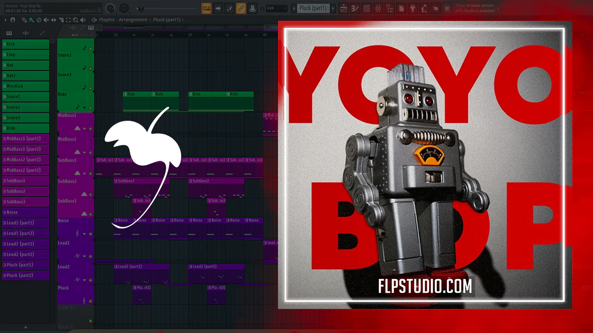Select the Paint brush tool

pos(31,20)
